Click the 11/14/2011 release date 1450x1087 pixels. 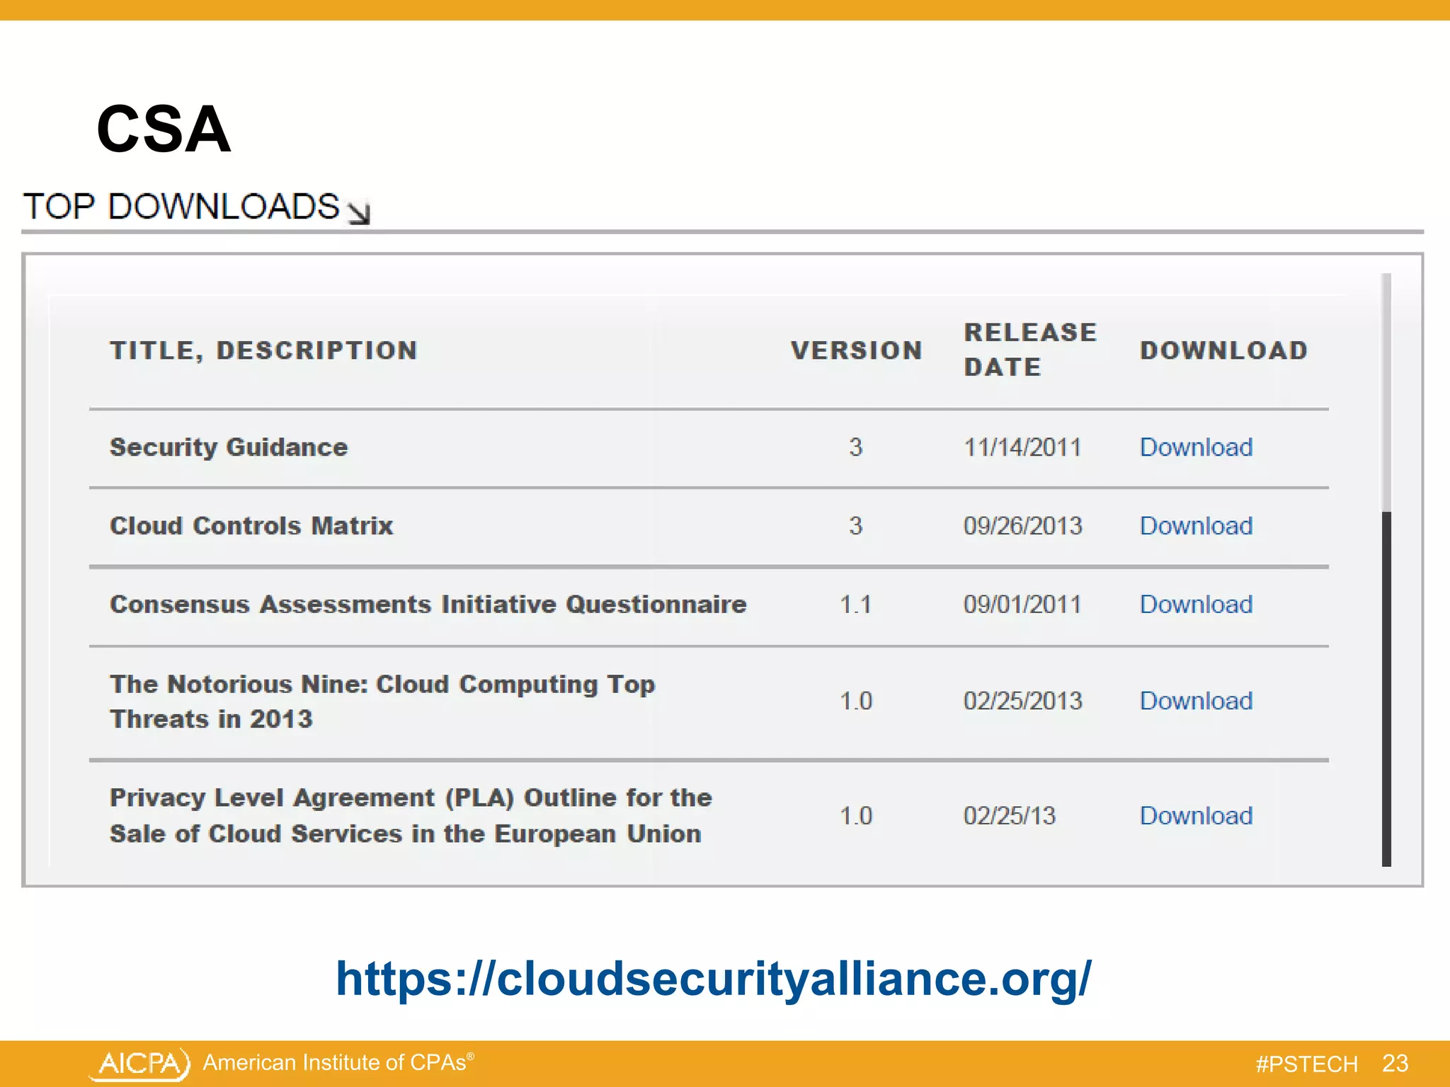[1022, 447]
